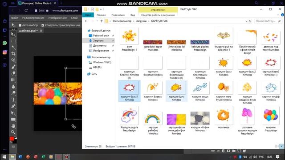The width and height of the screenshot is (285, 160).
Task: Switch to large icons view button
Action: pos(281,146)
